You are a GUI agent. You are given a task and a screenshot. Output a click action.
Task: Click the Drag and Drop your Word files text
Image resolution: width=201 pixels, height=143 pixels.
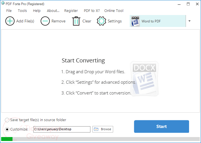coord(93,72)
